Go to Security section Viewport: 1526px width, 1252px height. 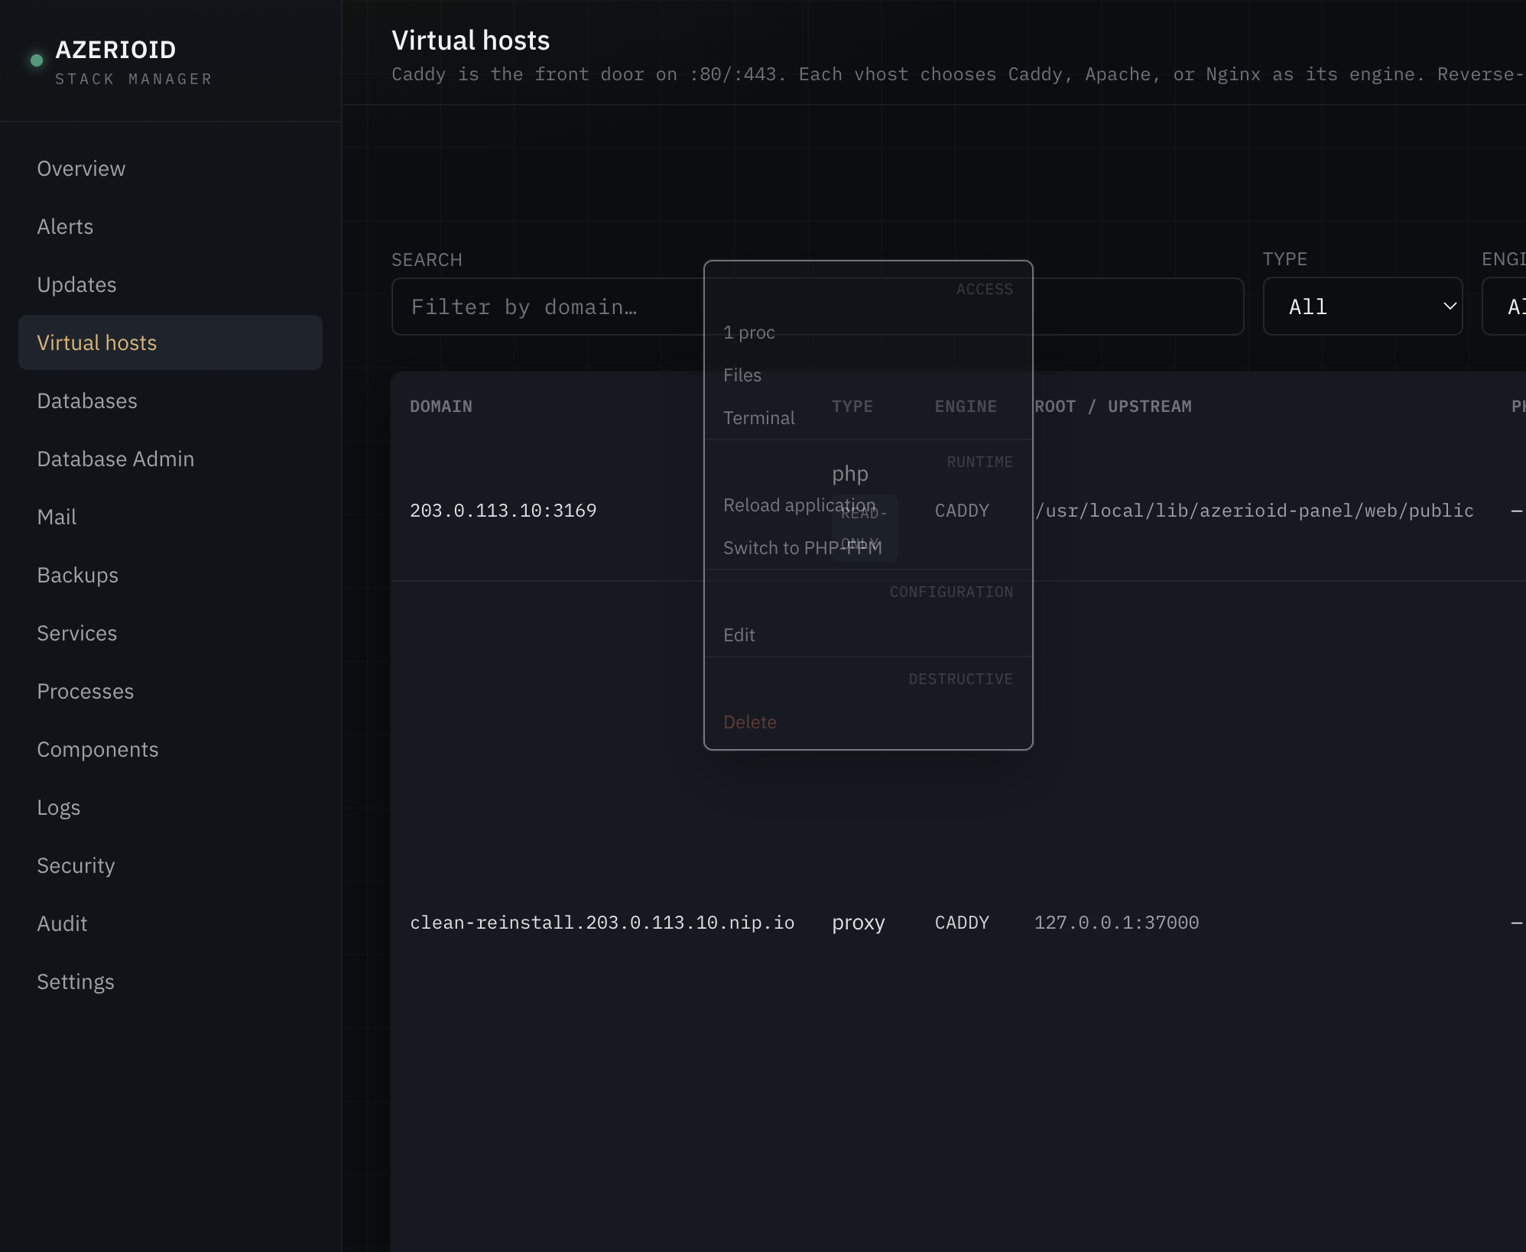click(170, 865)
